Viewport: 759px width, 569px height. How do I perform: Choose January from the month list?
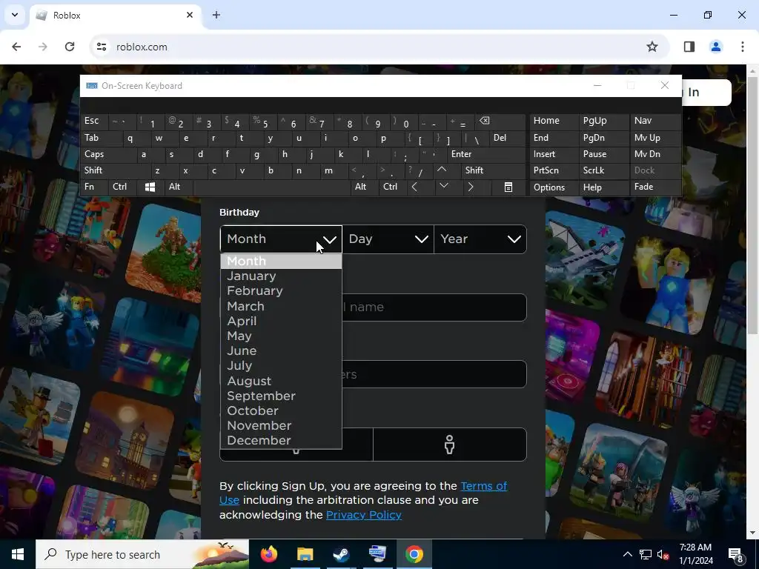(281, 276)
